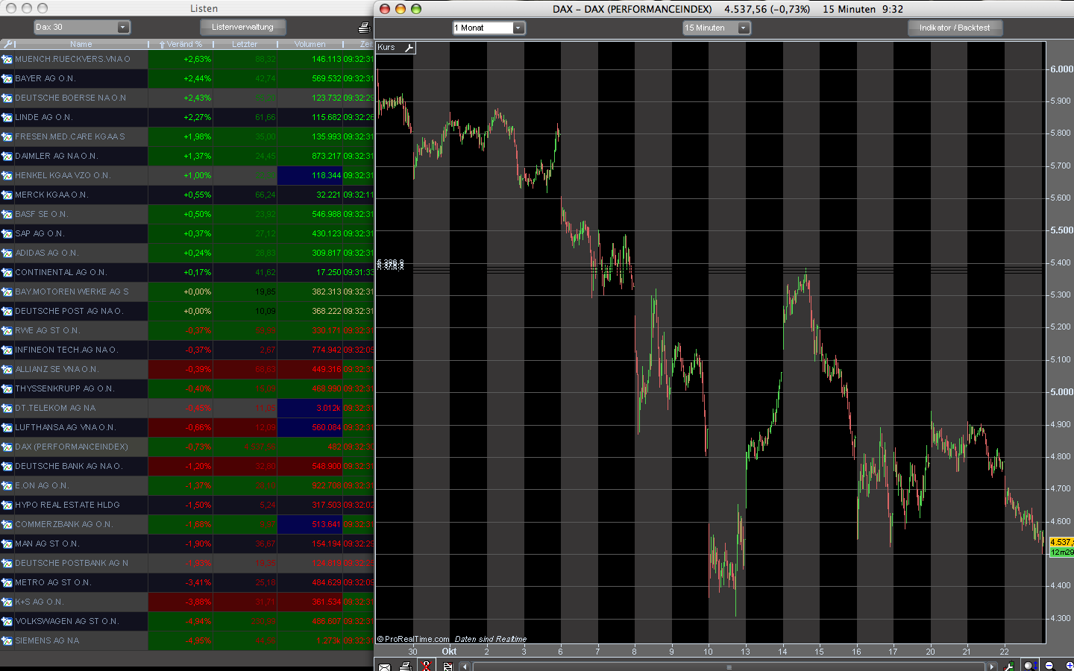Open chart icon for CONTINENTAL AG row
The image size is (1074, 671).
7,272
